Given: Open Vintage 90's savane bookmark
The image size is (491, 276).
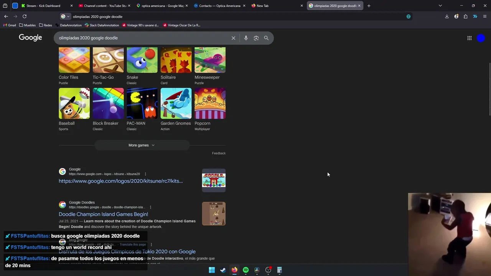Looking at the screenshot, I should (x=140, y=25).
